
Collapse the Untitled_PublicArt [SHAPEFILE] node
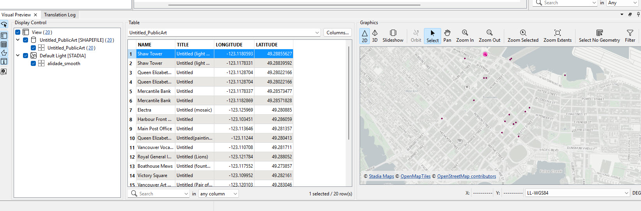[18, 40]
